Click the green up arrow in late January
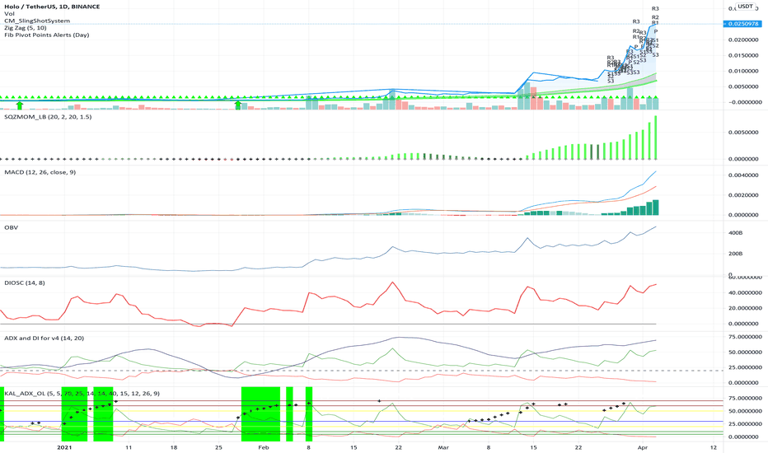 [238, 105]
